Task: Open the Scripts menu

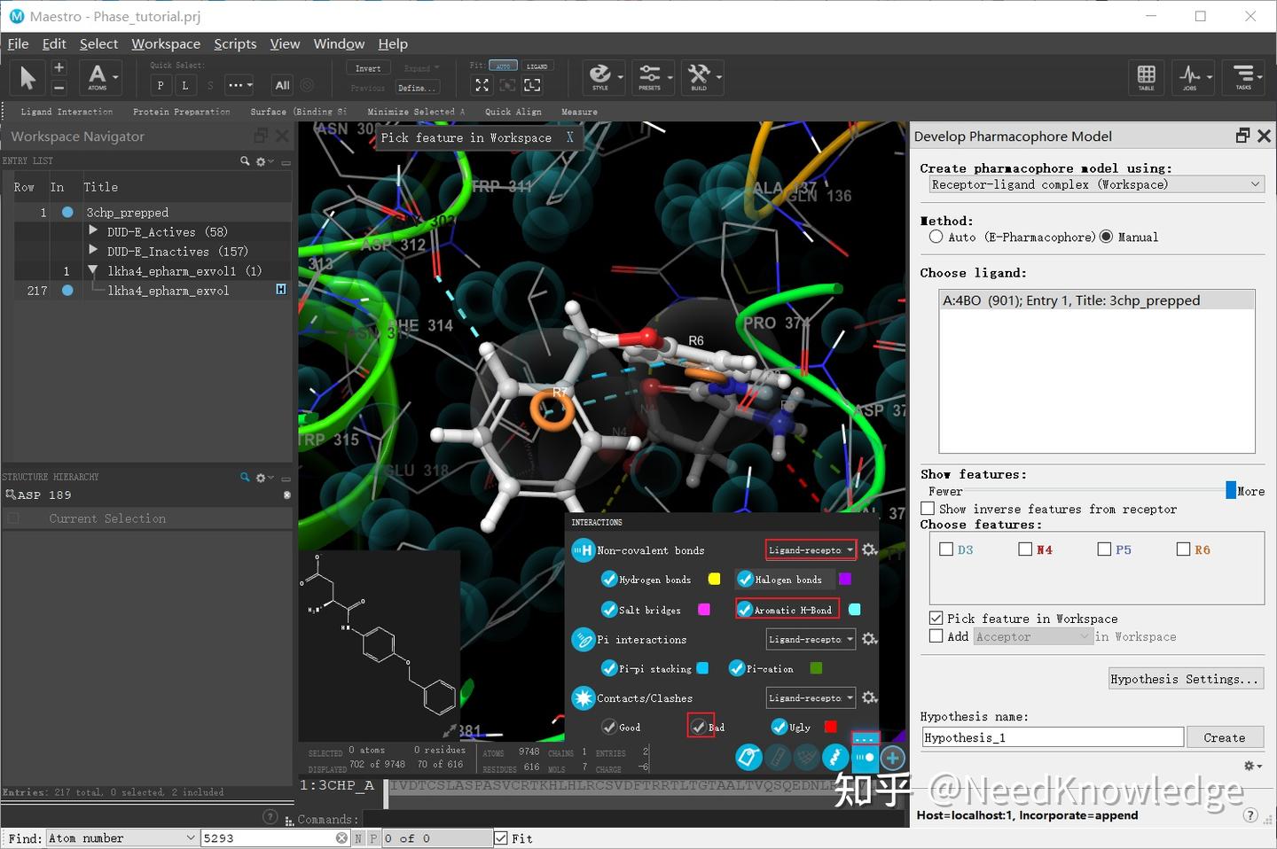Action: pyautogui.click(x=235, y=43)
